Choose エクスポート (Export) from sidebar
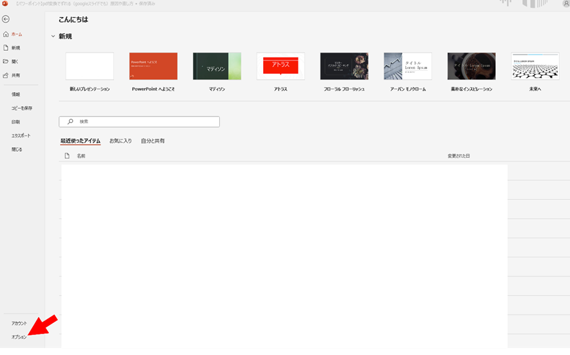The image size is (570, 355). (x=21, y=136)
